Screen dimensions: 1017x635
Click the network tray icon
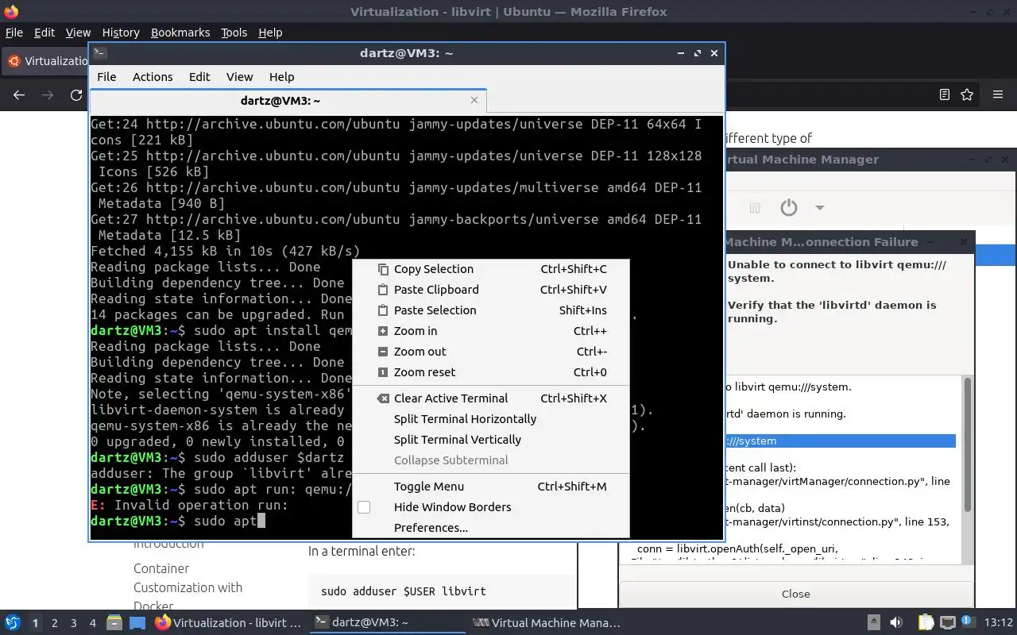(x=948, y=623)
